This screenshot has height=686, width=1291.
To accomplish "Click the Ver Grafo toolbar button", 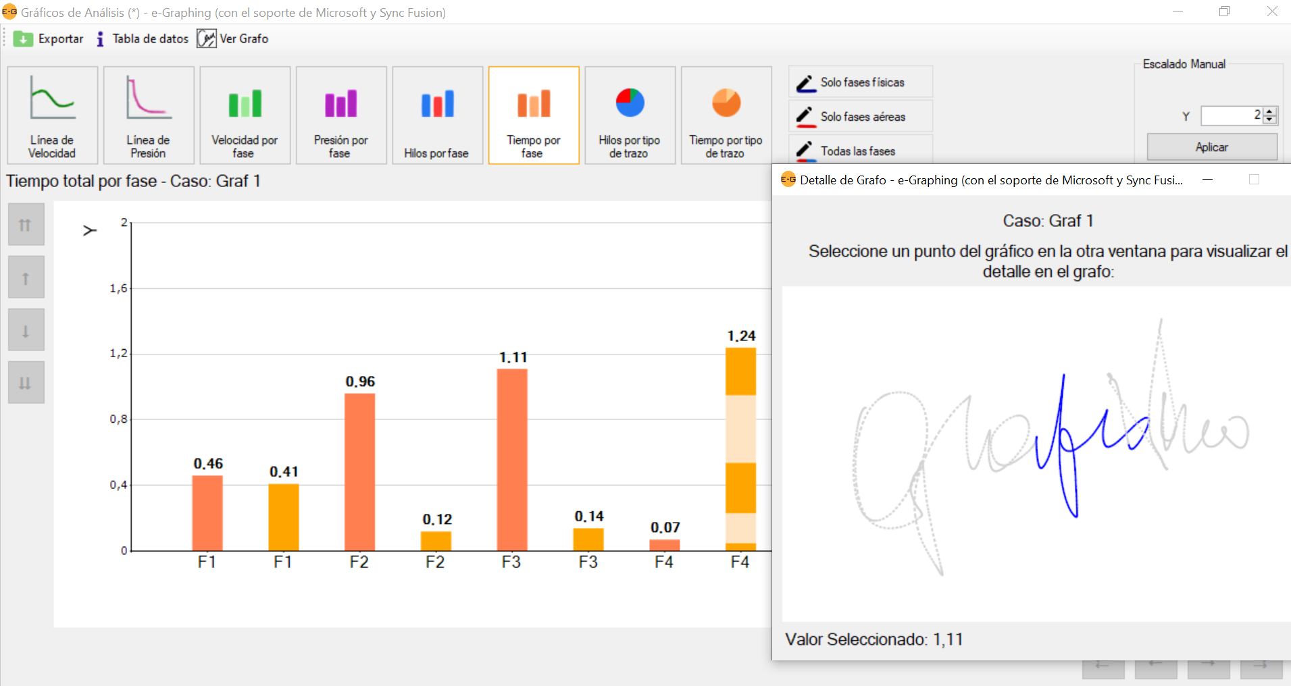I will pos(233,39).
